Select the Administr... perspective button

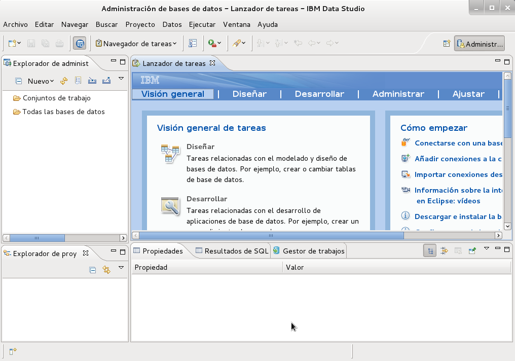click(480, 44)
